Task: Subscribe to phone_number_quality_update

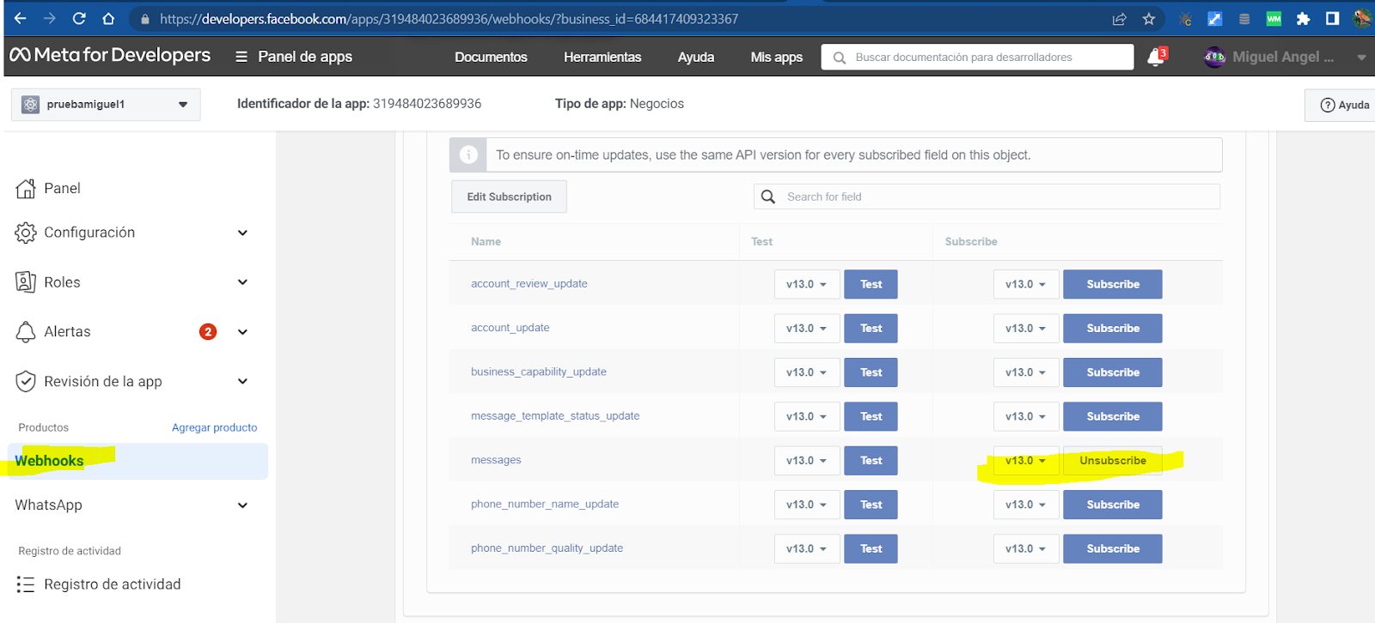Action: (x=1113, y=548)
